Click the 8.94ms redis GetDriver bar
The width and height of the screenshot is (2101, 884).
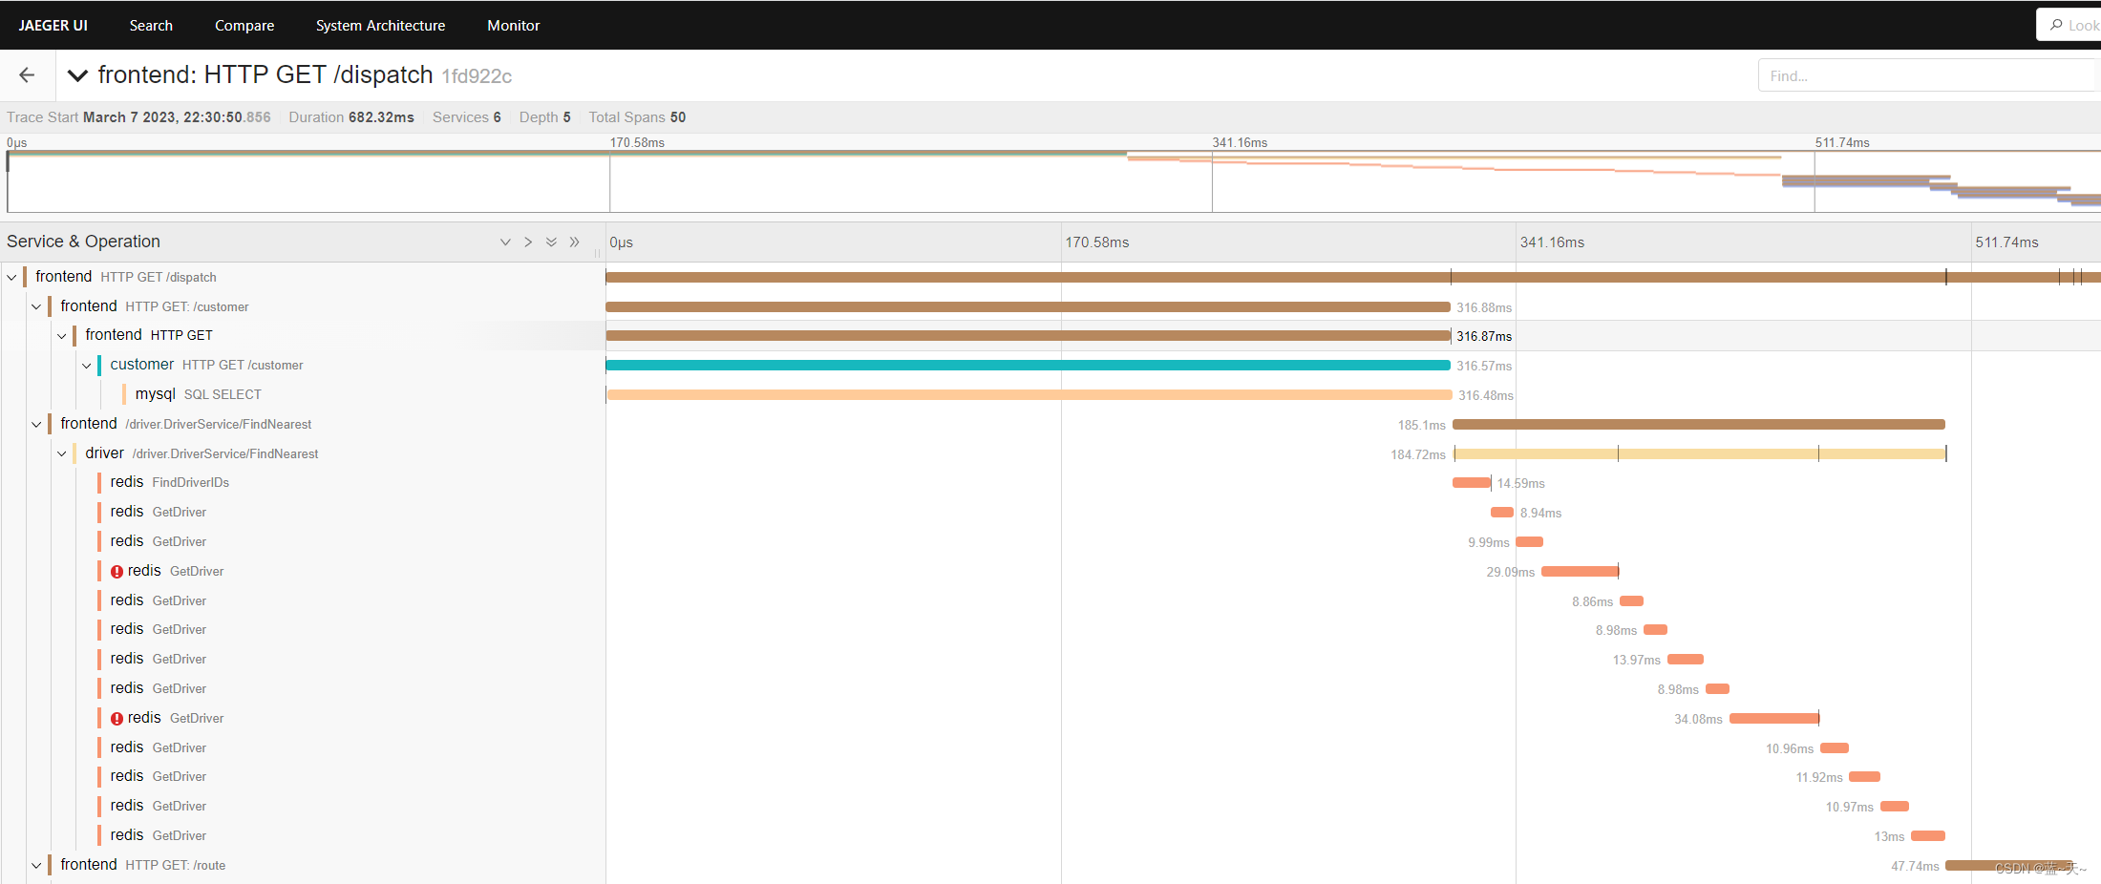[x=1502, y=514]
